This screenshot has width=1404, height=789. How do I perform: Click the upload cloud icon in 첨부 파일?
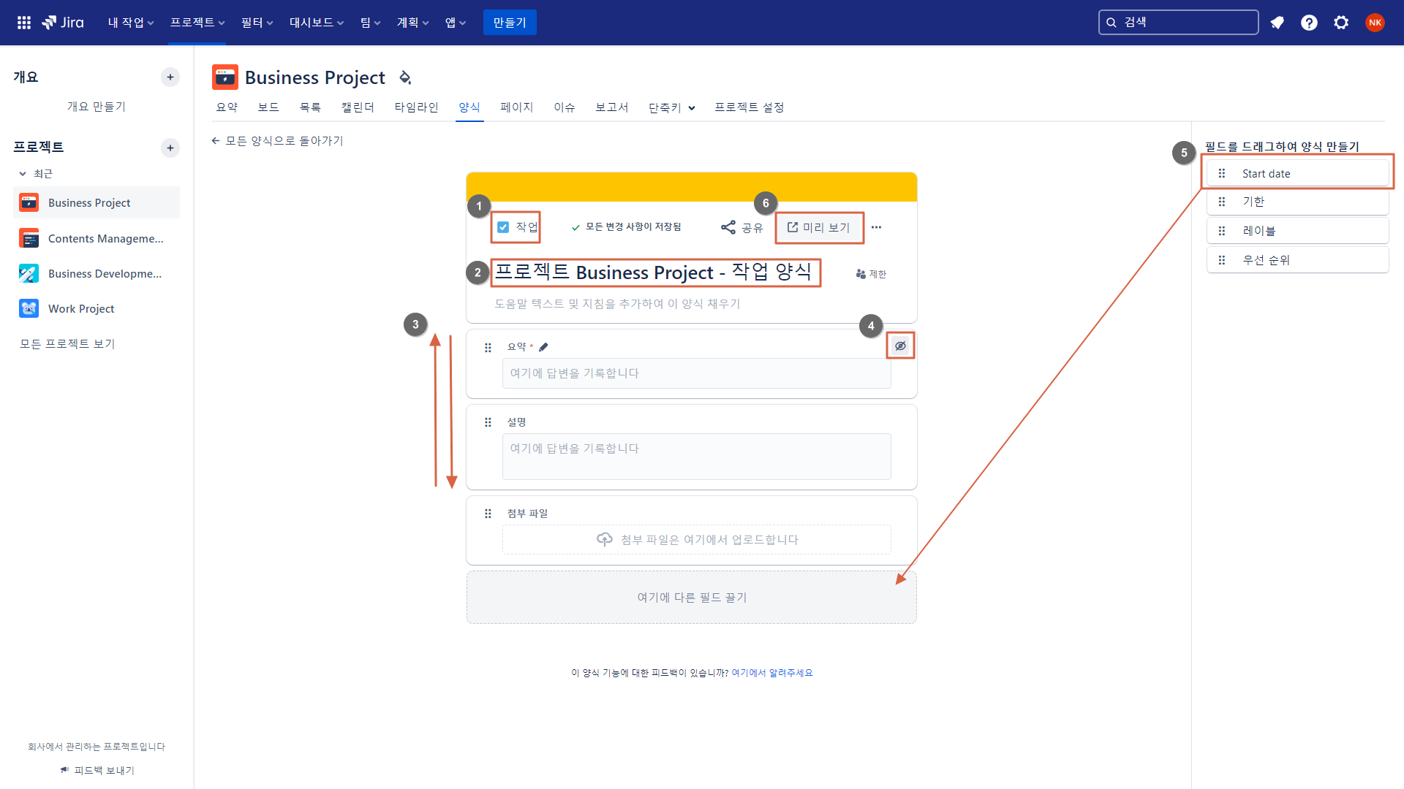(605, 539)
